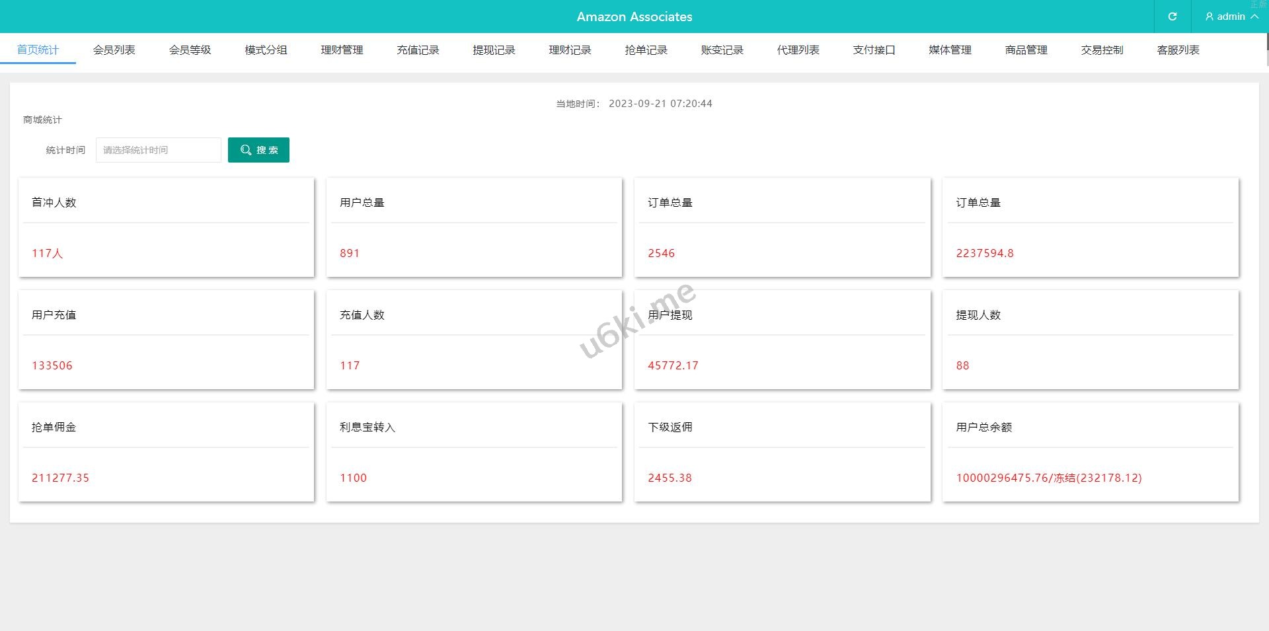Open the 代理列表 tab
The height and width of the screenshot is (631, 1269).
[798, 50]
